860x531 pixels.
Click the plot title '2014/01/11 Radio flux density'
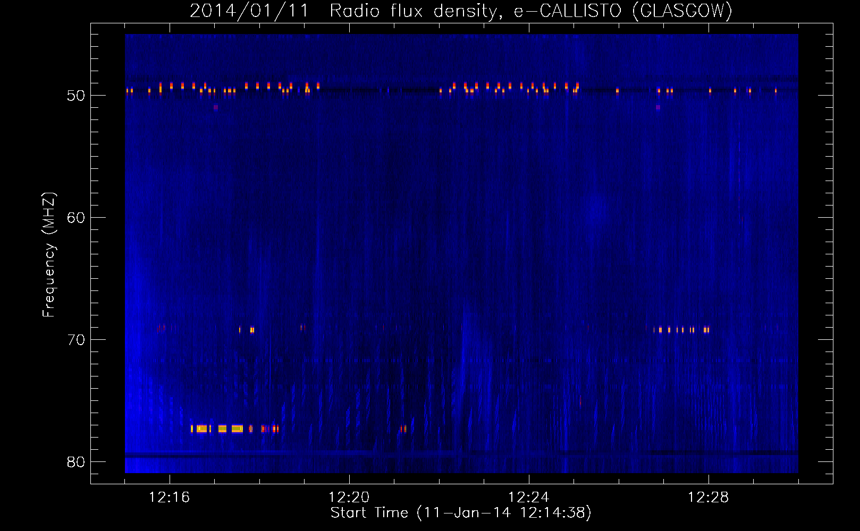344,11
